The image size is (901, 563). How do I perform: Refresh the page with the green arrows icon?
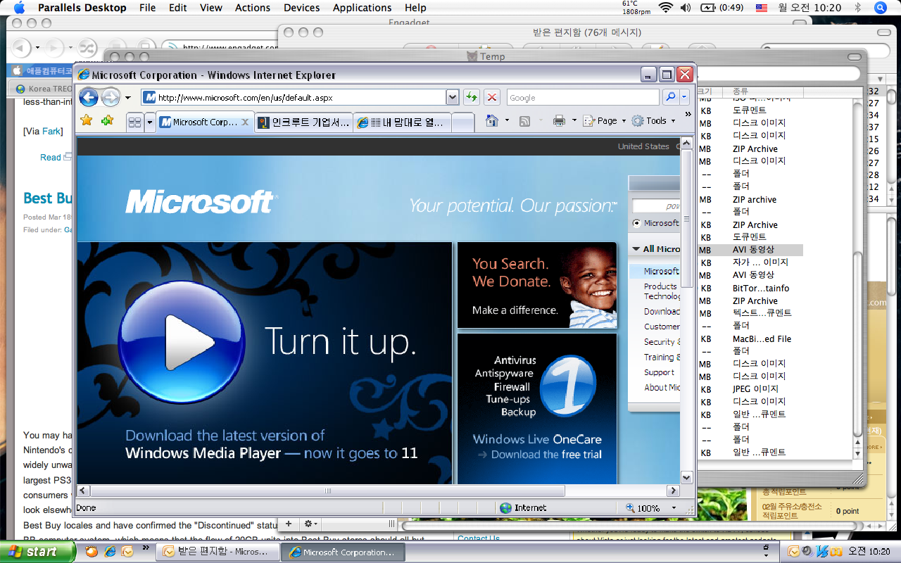pyautogui.click(x=471, y=97)
